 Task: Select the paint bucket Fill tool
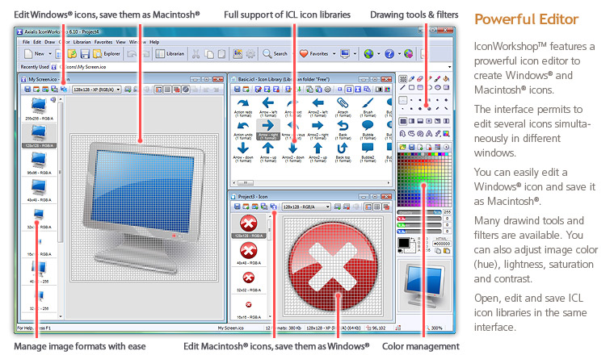click(x=446, y=79)
